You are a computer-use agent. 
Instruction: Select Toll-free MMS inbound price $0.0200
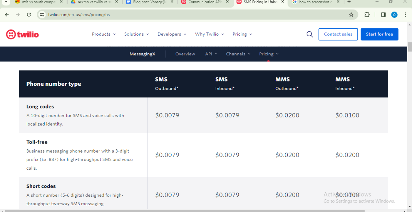pyautogui.click(x=347, y=155)
